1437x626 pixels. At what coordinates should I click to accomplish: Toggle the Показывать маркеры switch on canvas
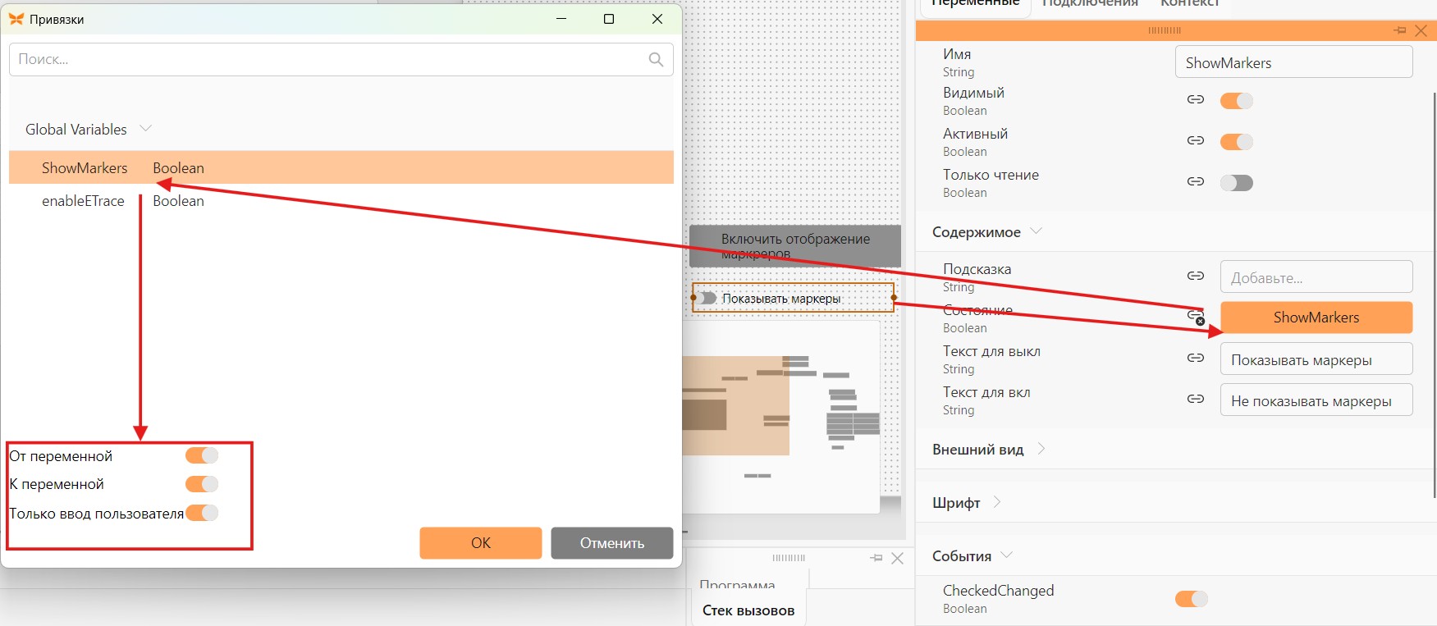[707, 298]
